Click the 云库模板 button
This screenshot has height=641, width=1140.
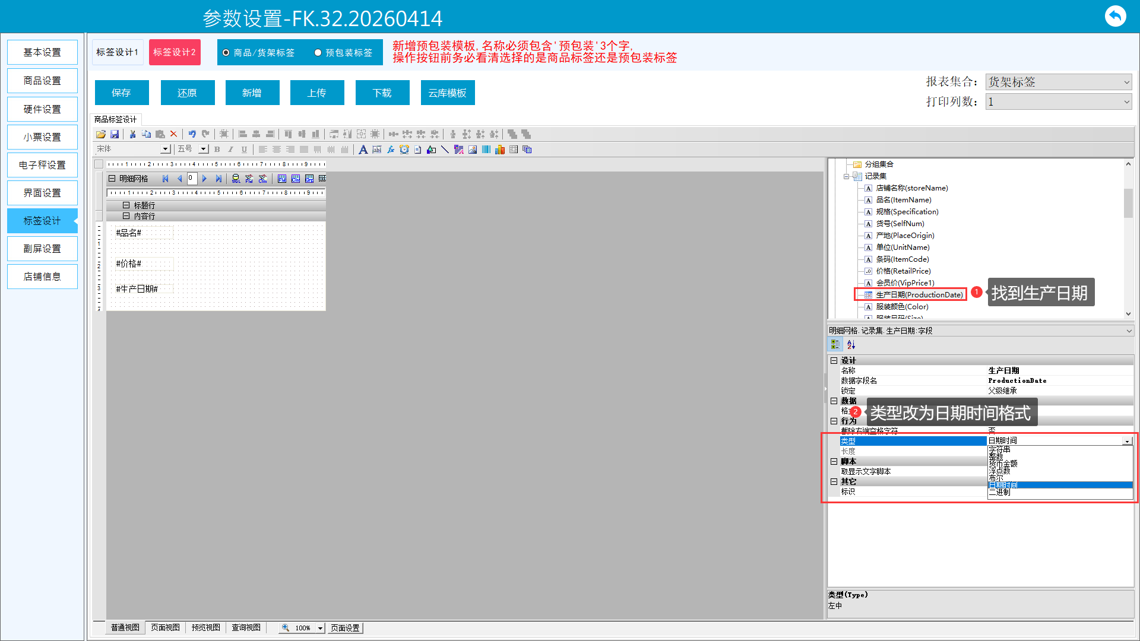447,93
